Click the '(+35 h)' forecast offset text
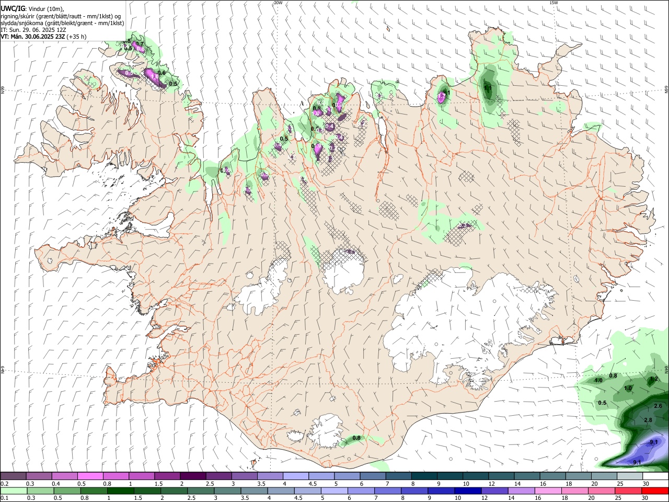Viewport: 669px width, 502px height. pos(76,37)
